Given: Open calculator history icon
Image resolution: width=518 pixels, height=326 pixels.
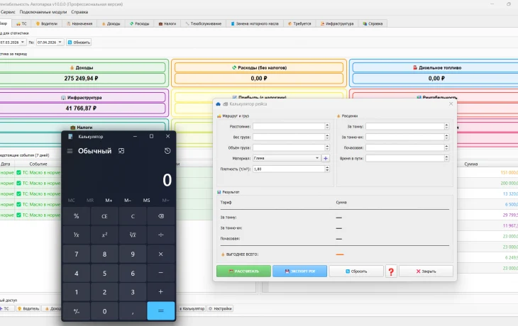Looking at the screenshot, I should click(167, 151).
